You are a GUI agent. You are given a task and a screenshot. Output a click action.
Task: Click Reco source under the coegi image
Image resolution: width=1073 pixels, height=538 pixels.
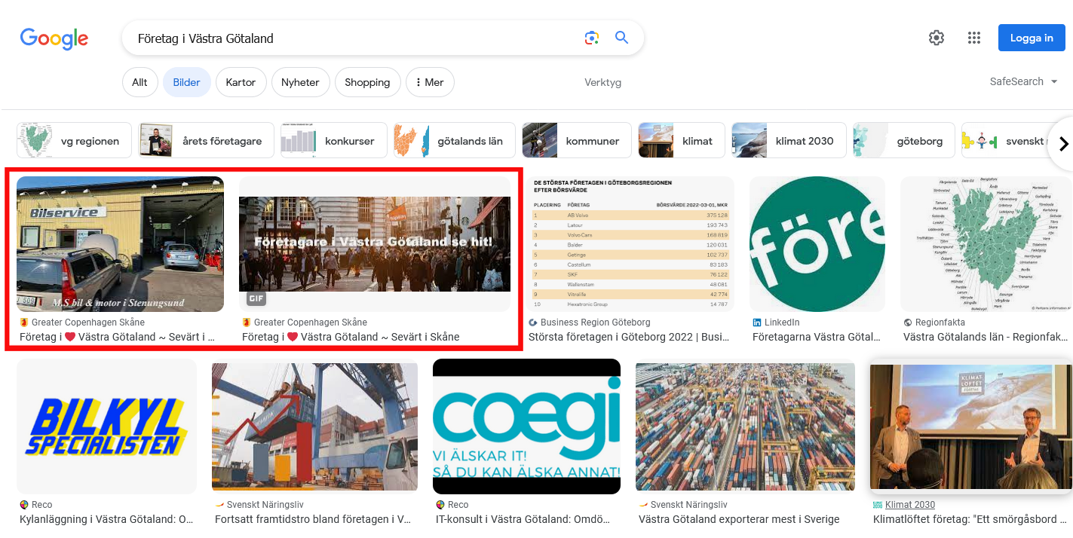(x=452, y=505)
